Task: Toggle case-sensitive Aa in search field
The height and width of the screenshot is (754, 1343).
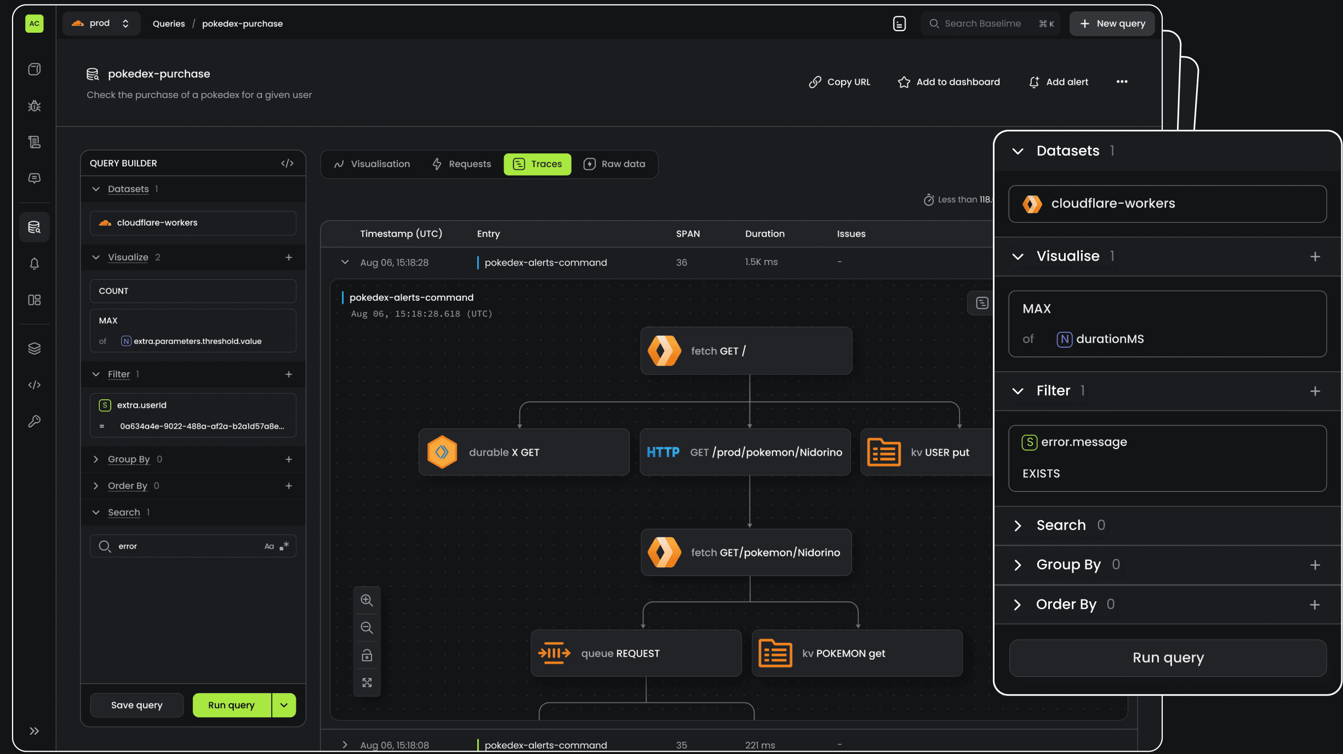Action: (x=269, y=546)
